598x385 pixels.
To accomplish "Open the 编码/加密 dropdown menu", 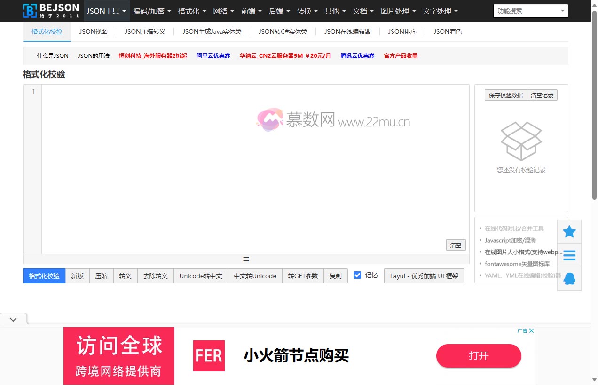I will (x=152, y=11).
